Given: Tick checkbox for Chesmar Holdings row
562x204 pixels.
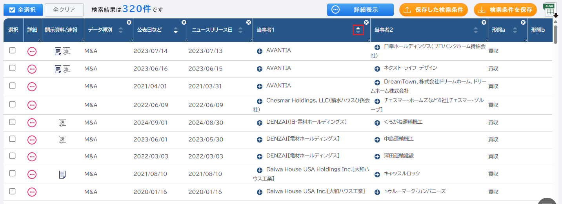Looking at the screenshot, I should tap(12, 104).
